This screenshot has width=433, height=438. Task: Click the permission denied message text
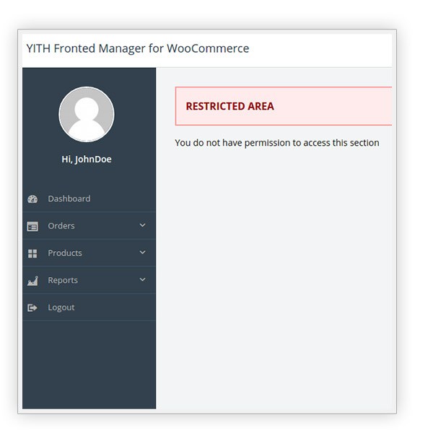point(277,143)
